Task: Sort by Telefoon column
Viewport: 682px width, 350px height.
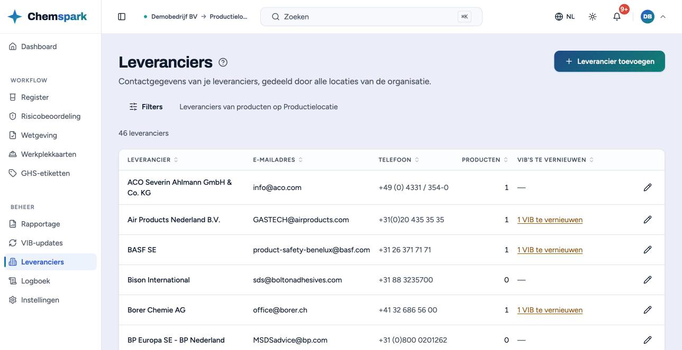Action: 399,160
